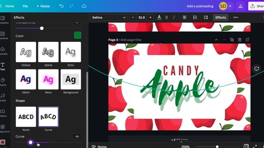Screen dimensions: 264x148
Task: Open the more options ellipsis
Action: 236,17
